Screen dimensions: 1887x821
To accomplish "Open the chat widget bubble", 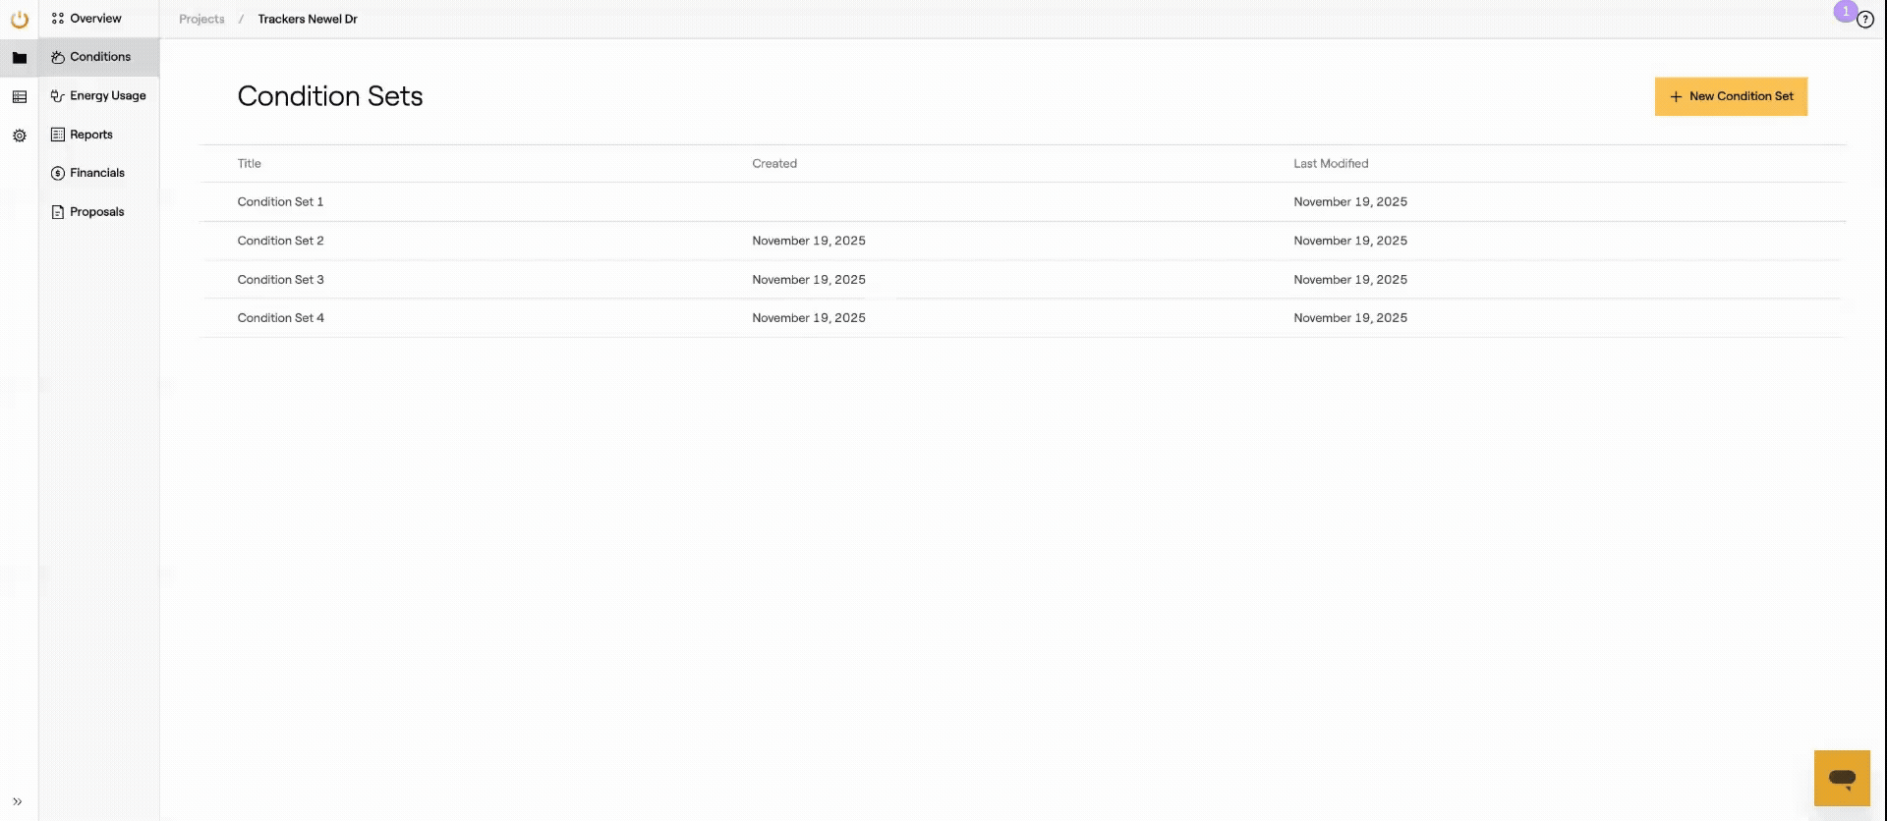I will pyautogui.click(x=1841, y=778).
